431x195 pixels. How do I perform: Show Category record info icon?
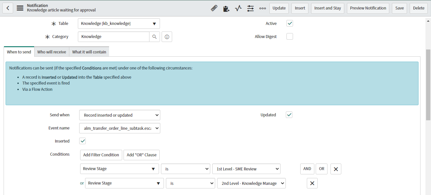tap(167, 37)
